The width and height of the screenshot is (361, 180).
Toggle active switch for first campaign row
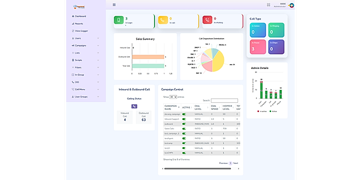(184, 114)
